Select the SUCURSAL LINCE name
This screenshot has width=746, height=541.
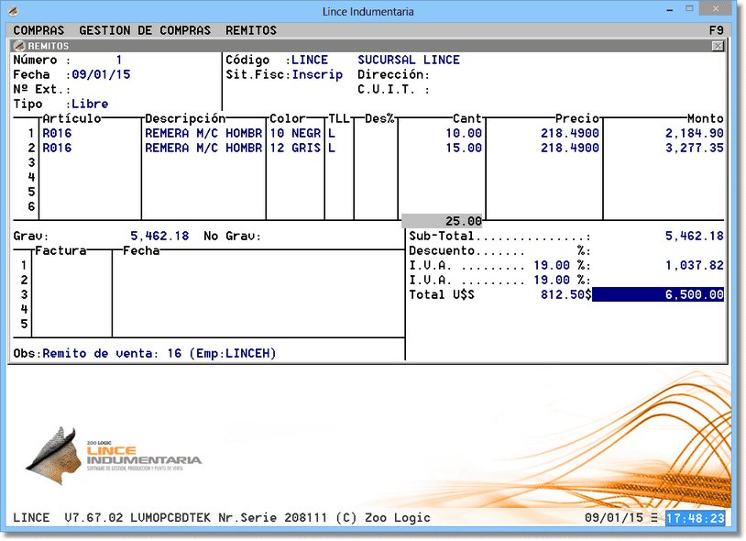pyautogui.click(x=409, y=60)
